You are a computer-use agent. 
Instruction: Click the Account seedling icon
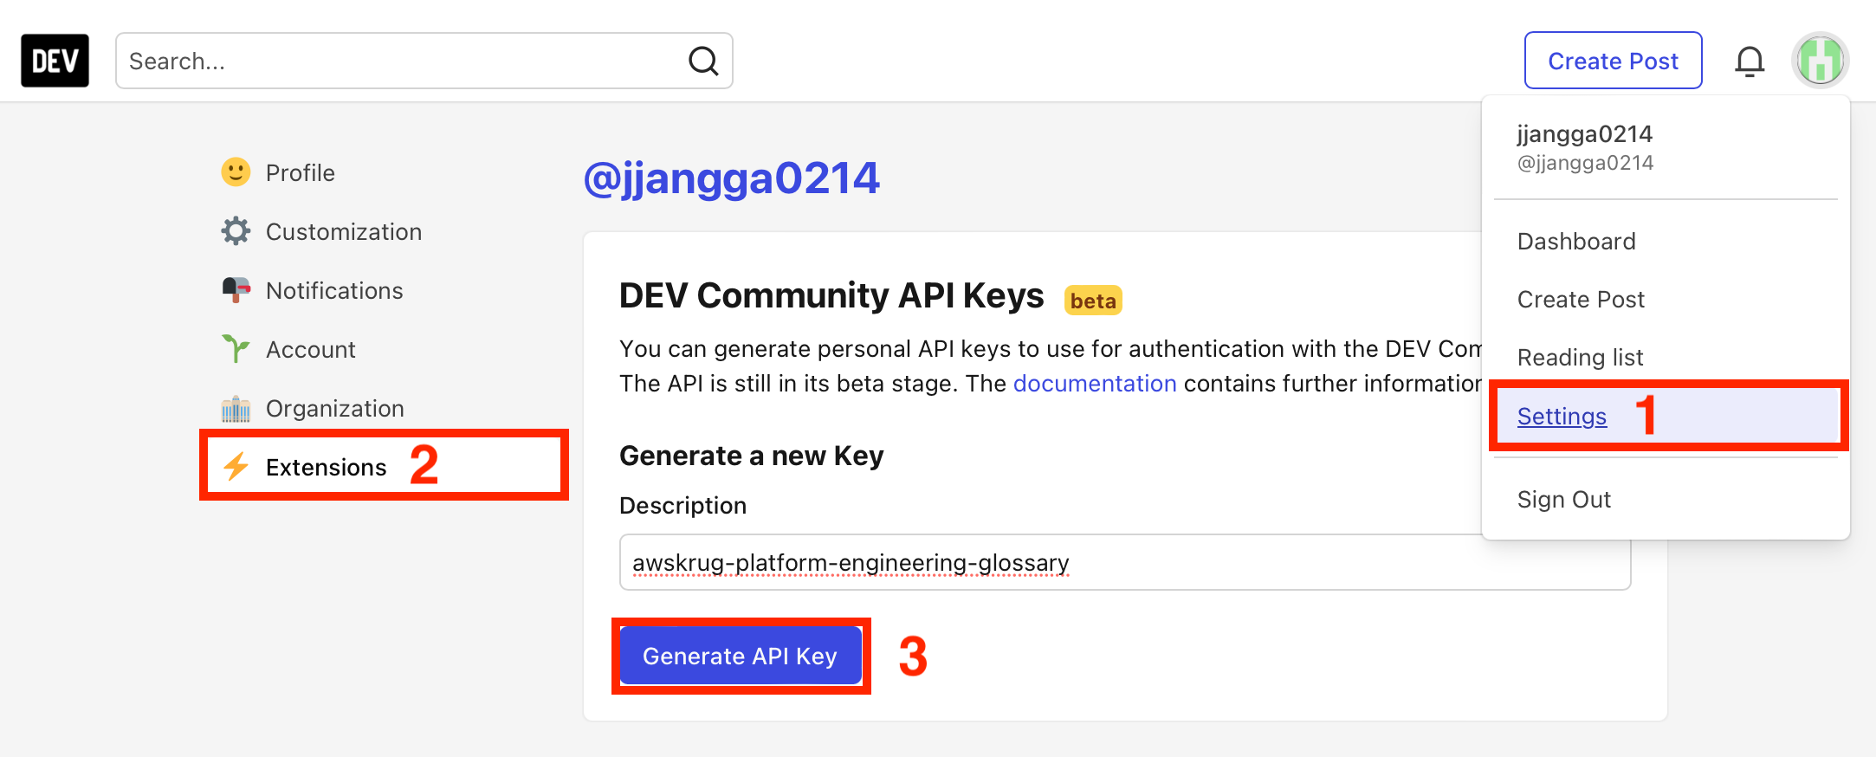pyautogui.click(x=236, y=349)
